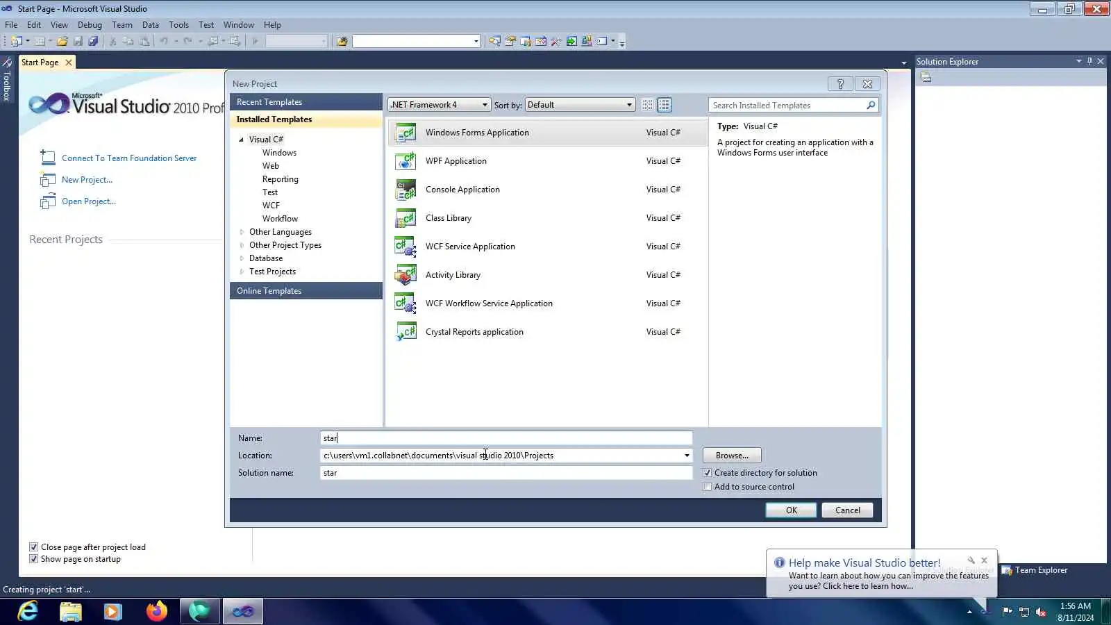This screenshot has height=625, width=1111.
Task: Click the New Project dialog help button
Action: [840, 84]
